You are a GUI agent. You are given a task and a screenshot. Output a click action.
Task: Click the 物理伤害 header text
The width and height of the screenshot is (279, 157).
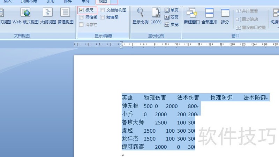click(155, 97)
